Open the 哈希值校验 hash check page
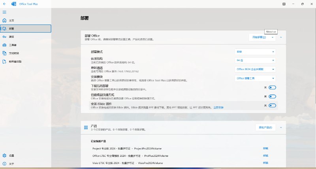 click(26, 61)
